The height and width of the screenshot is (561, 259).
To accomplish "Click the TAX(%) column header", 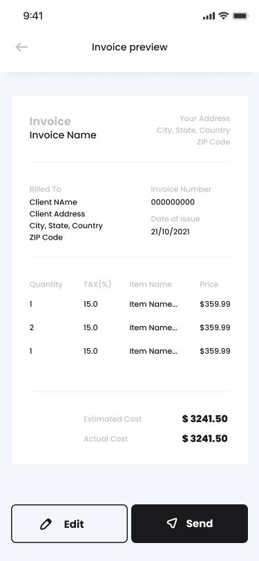I will (x=97, y=285).
